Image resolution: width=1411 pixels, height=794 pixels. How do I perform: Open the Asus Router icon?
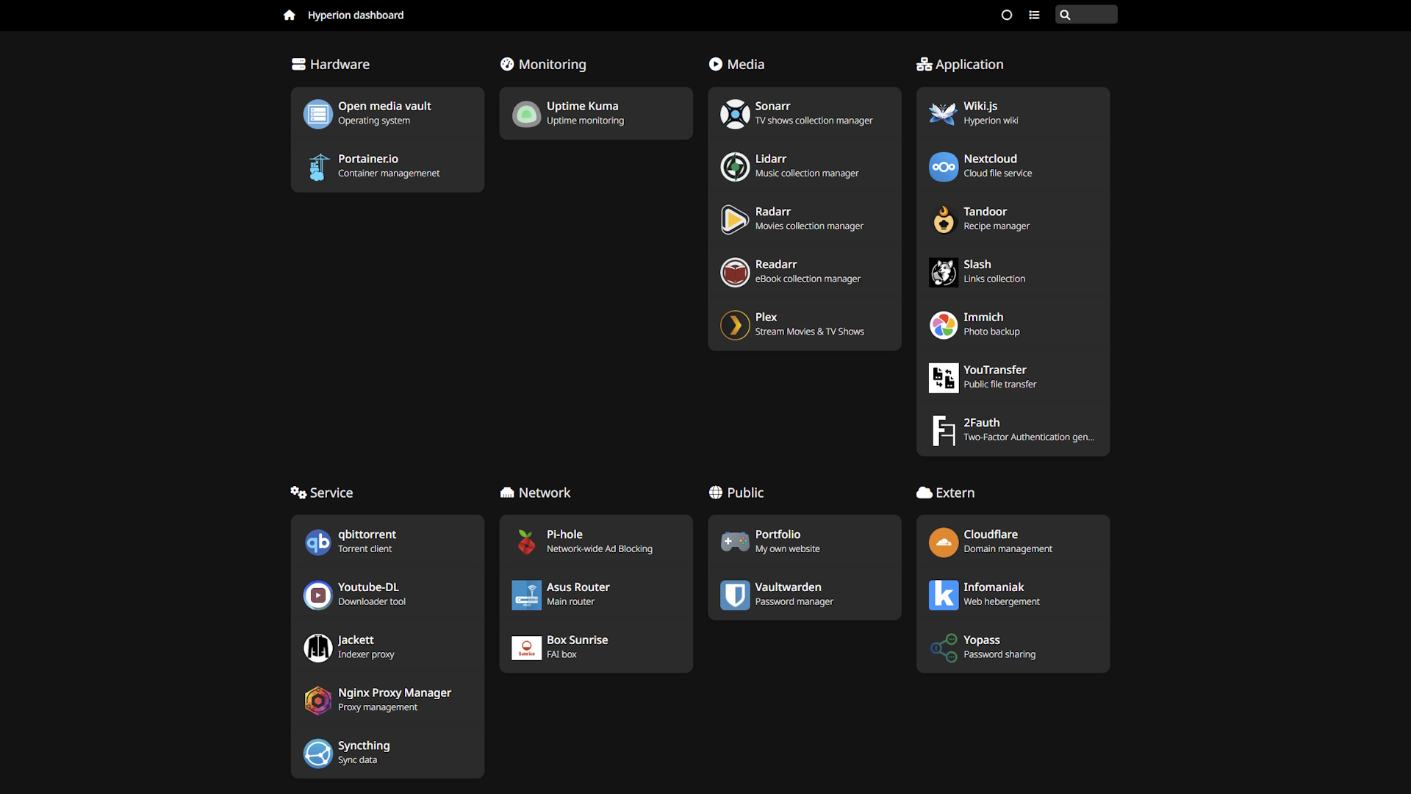(x=527, y=595)
